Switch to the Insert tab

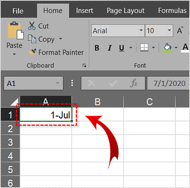click(85, 11)
